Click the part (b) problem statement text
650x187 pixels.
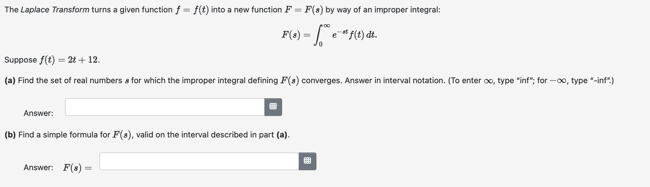146,134
